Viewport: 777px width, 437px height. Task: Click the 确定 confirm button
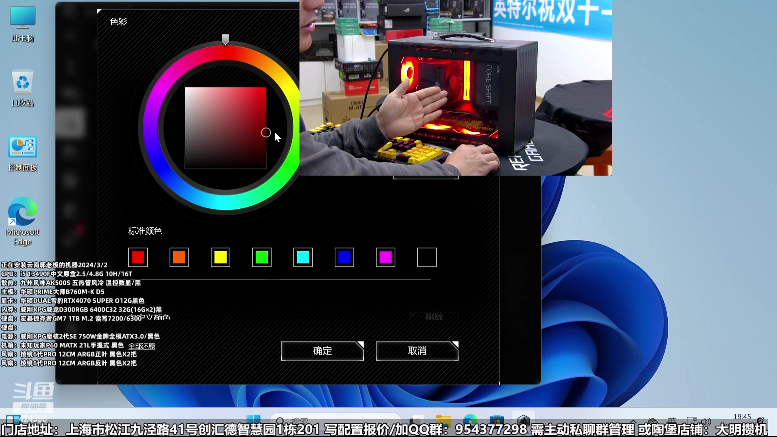coord(323,351)
